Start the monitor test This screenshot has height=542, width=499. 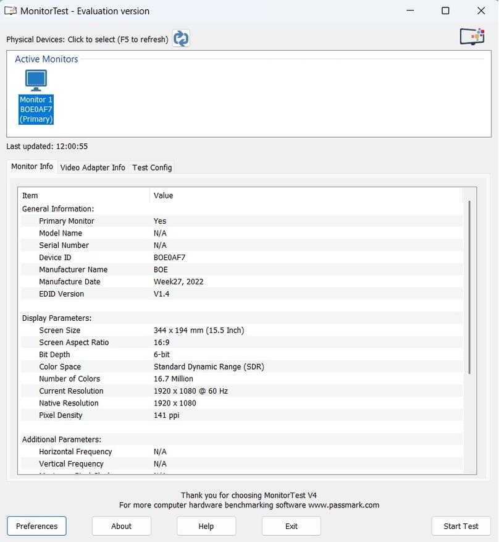[461, 526]
